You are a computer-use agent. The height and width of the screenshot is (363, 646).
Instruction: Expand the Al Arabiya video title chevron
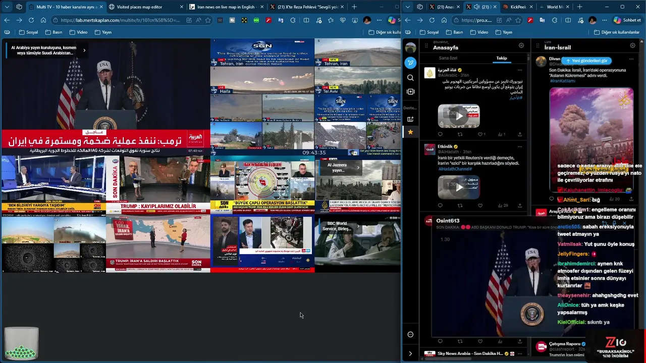coord(84,50)
